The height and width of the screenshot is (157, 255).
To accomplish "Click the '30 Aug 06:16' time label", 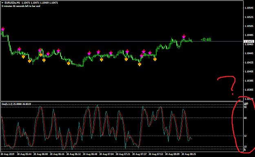I will click(57, 154).
